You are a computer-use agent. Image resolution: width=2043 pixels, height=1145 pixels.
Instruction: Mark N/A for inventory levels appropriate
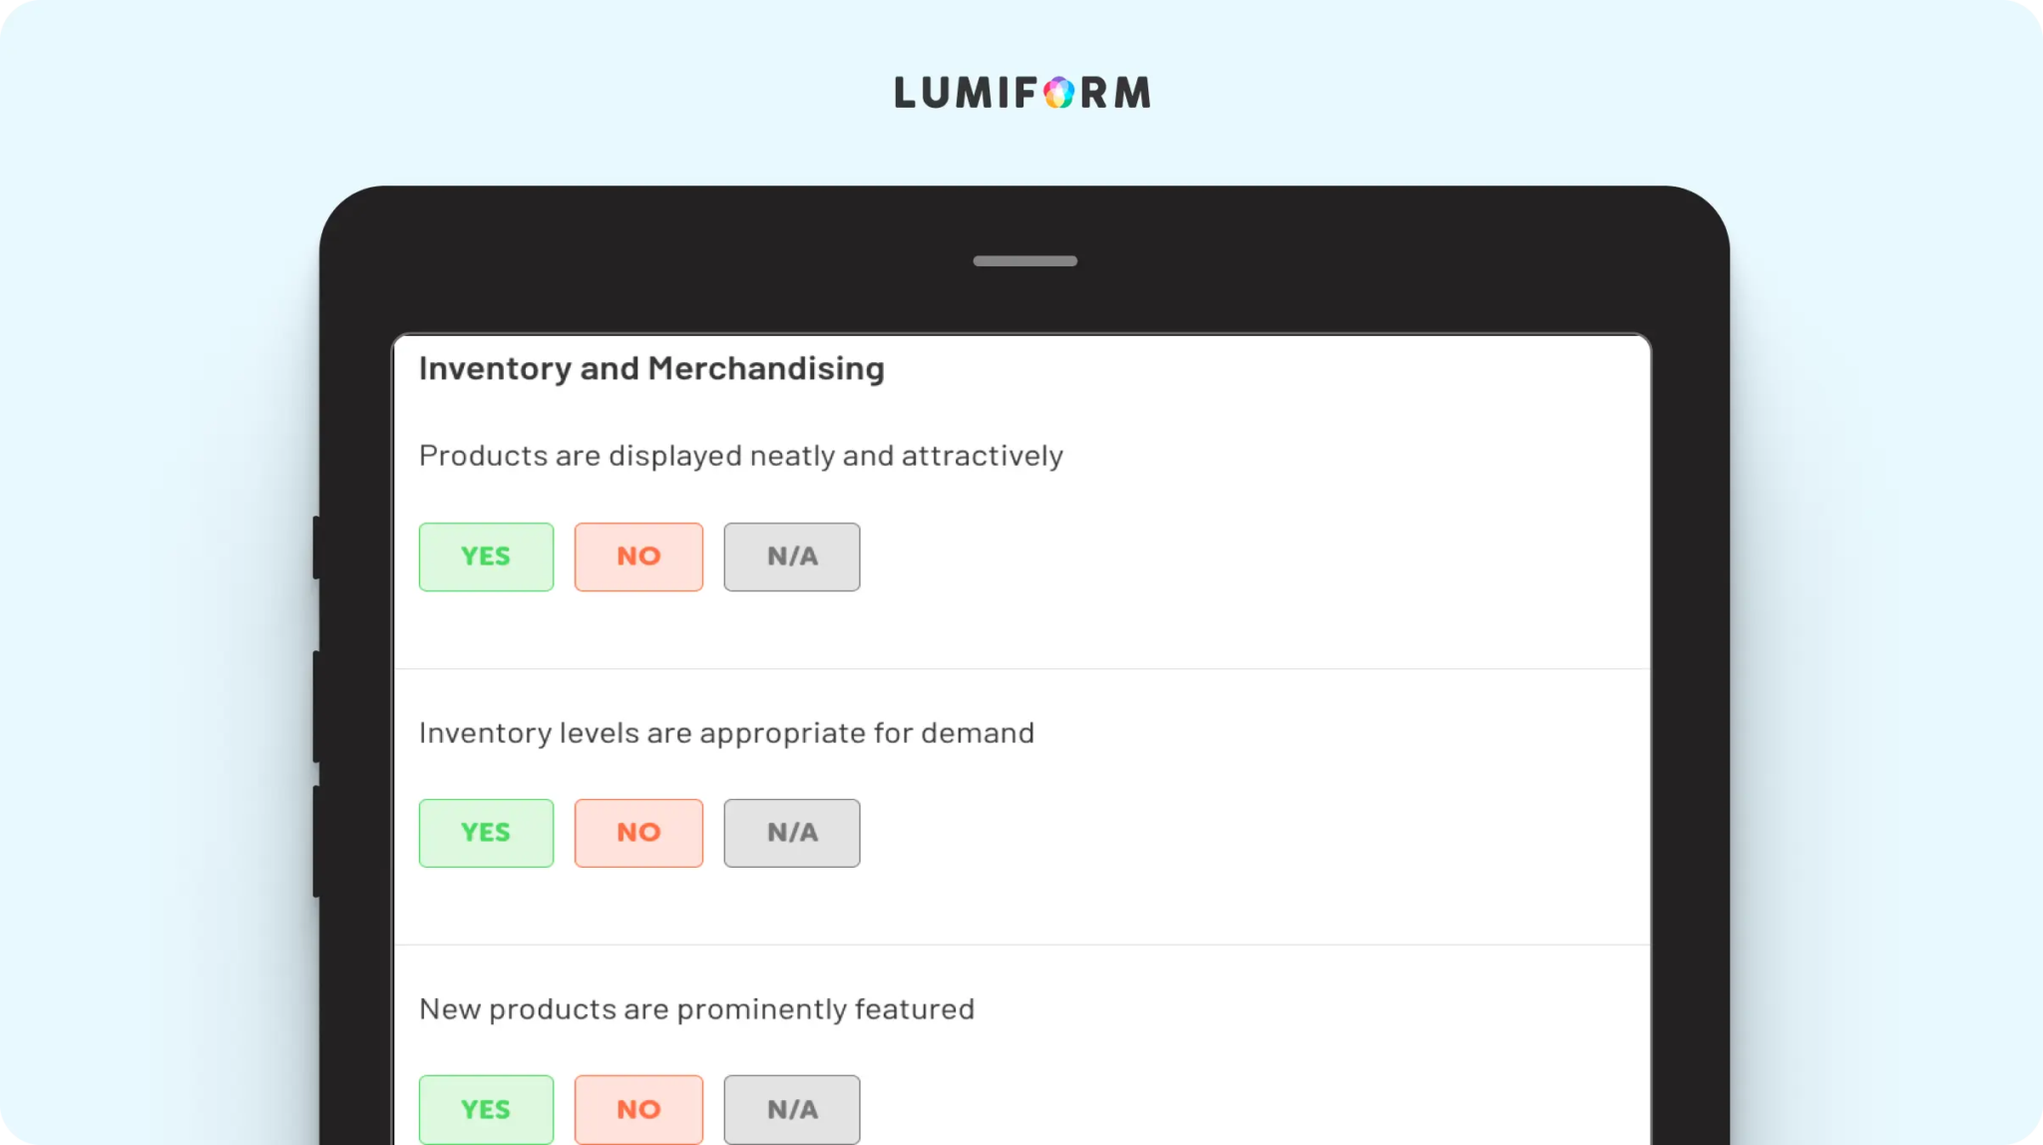792,833
